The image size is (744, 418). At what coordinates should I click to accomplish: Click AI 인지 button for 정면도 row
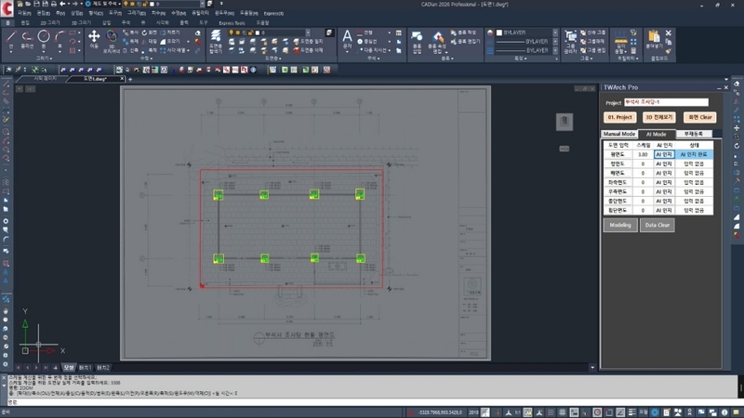pos(664,163)
